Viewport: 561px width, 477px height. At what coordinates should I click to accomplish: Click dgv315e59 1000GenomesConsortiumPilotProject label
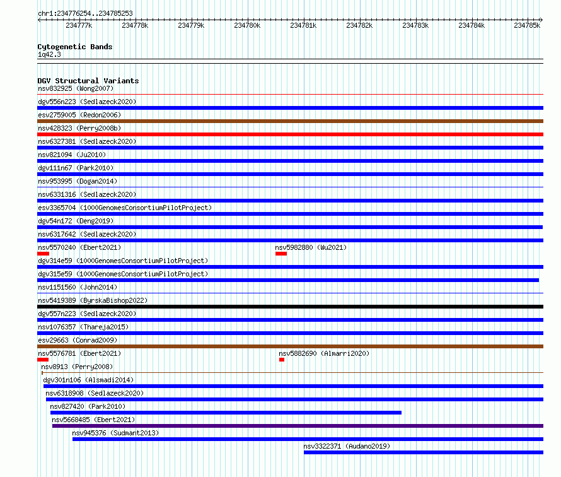tap(123, 274)
